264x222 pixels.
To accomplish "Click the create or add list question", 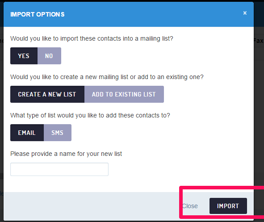I will tap(107, 77).
